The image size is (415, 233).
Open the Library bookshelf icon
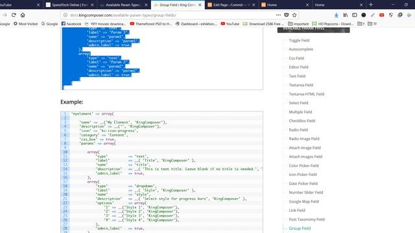346,15
